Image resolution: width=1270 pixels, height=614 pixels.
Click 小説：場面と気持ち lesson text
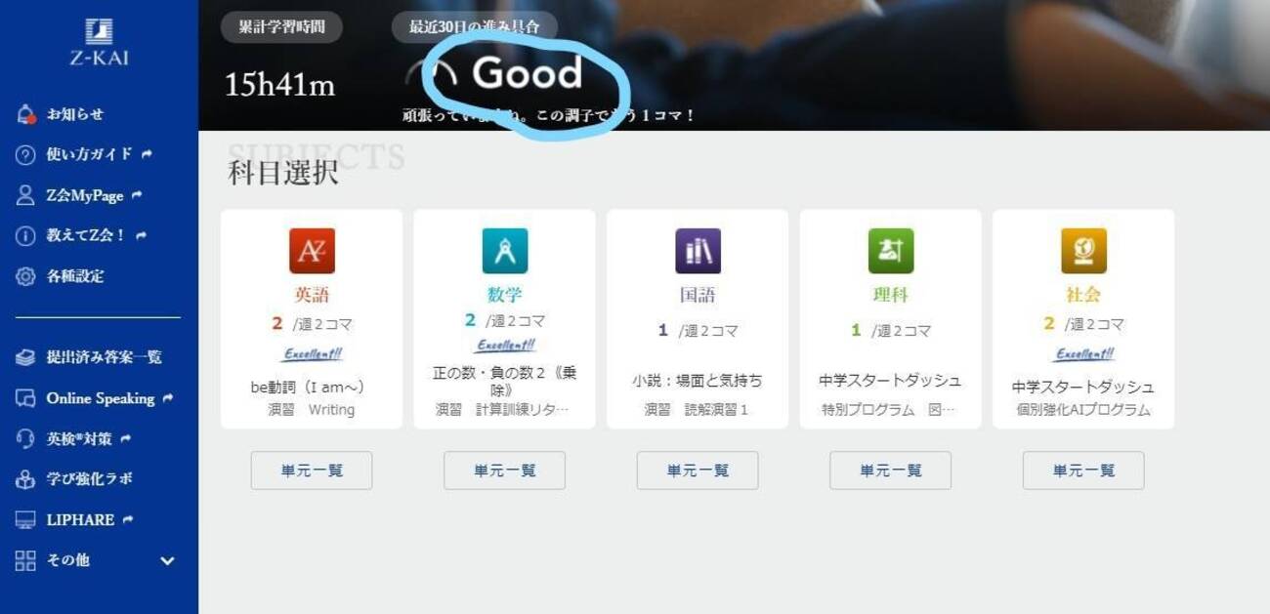click(x=698, y=381)
